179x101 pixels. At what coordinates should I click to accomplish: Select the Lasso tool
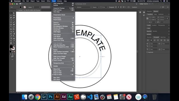coord(14,15)
